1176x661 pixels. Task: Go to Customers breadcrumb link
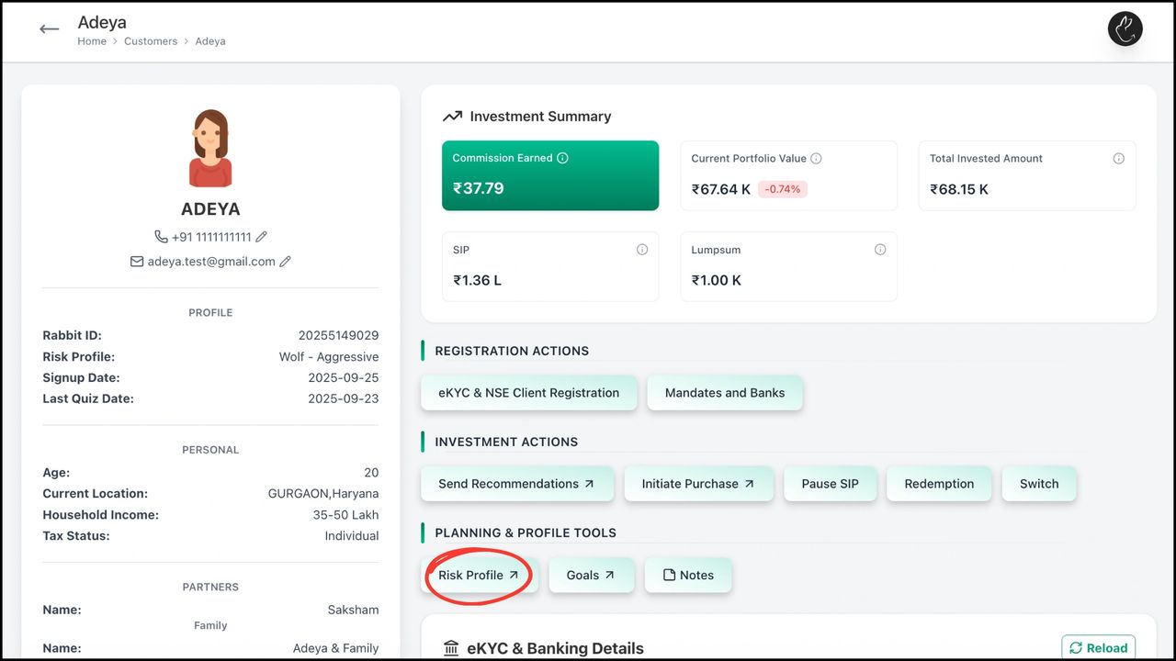click(151, 41)
